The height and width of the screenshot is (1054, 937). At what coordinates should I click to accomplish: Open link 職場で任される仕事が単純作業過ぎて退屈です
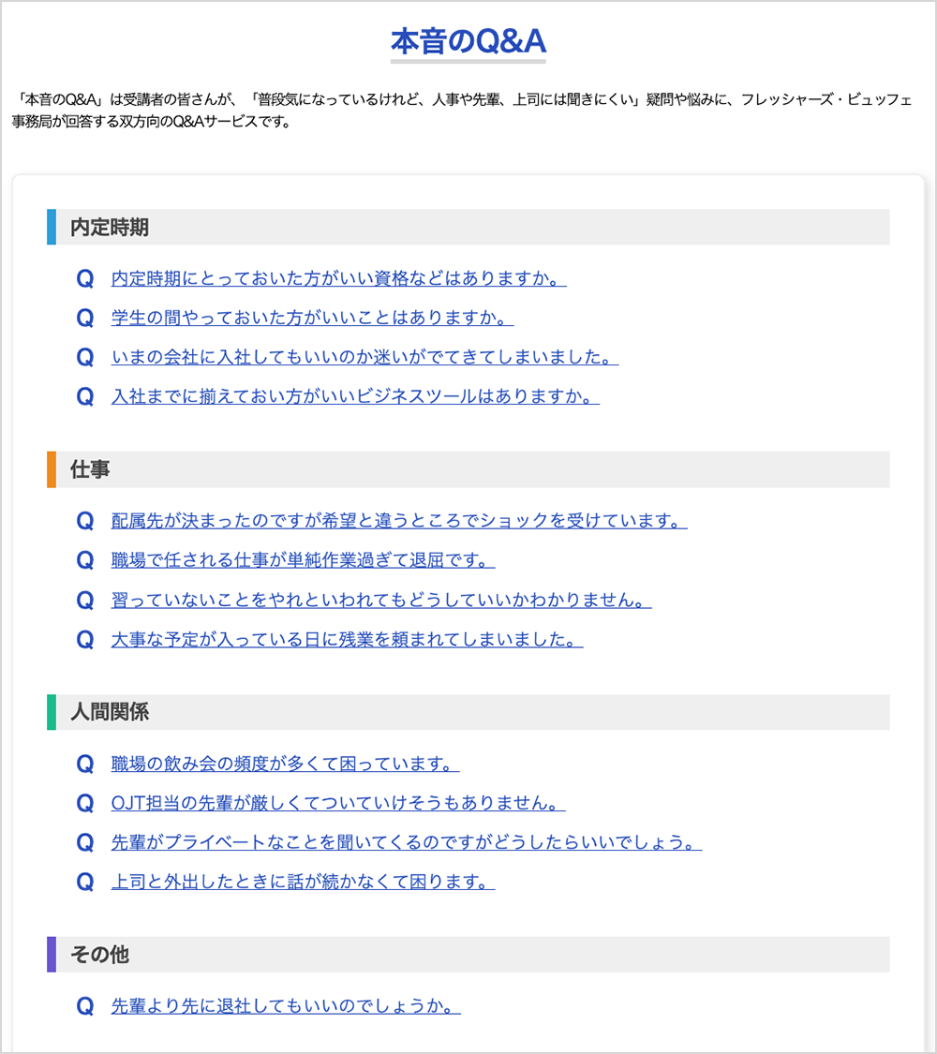[304, 560]
